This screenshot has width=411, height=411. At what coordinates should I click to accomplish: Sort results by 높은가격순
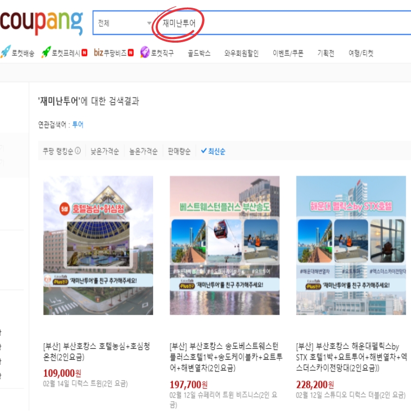(x=144, y=151)
